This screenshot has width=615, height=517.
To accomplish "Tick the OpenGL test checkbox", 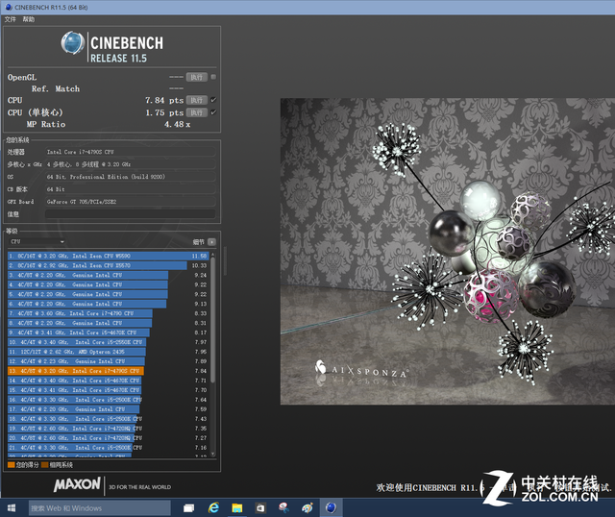I will coord(213,77).
